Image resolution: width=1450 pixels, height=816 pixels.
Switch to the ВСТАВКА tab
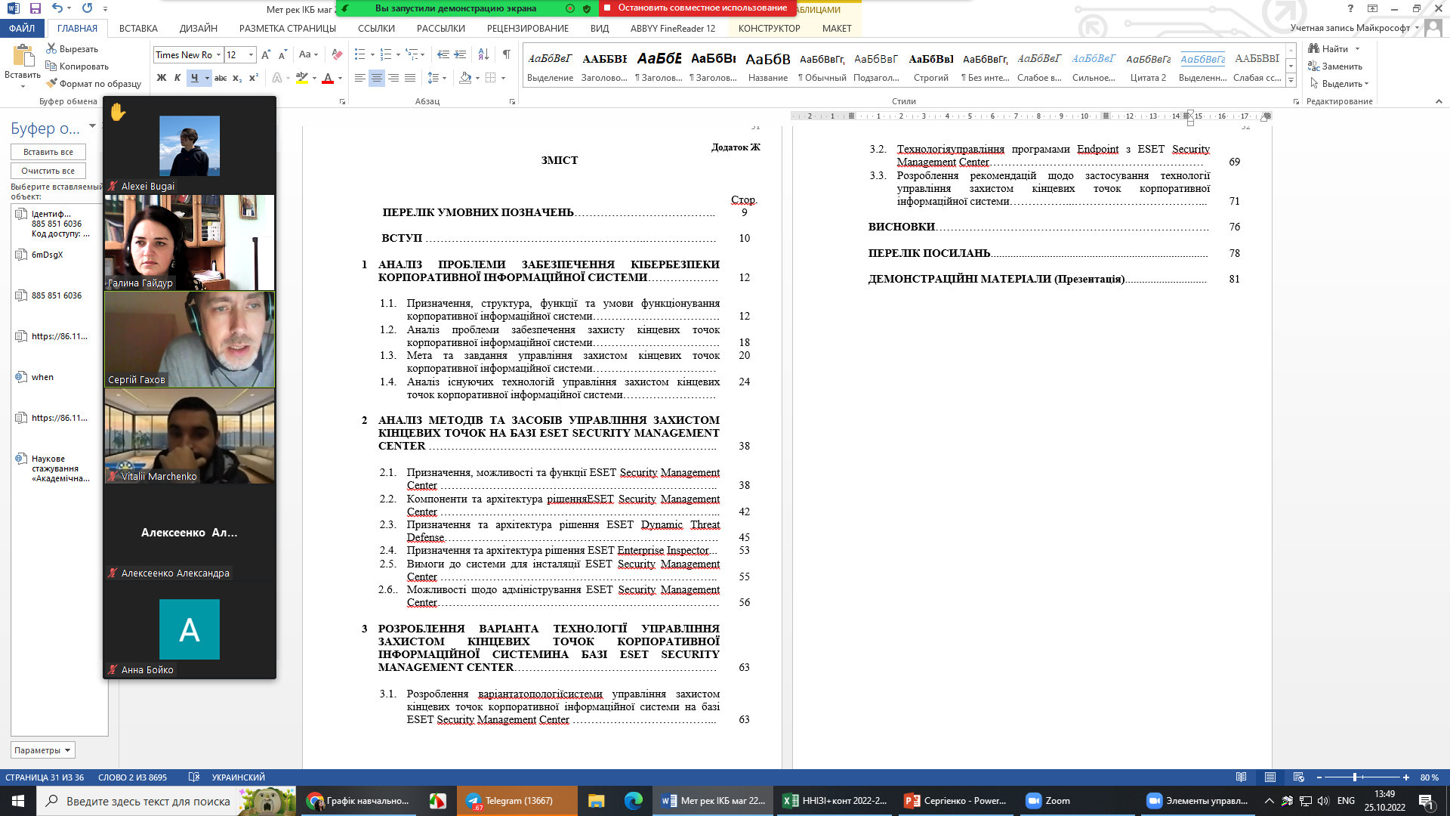138,28
